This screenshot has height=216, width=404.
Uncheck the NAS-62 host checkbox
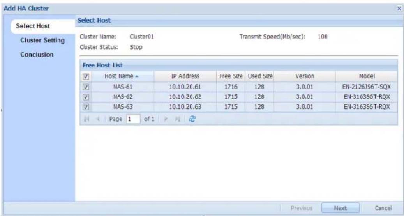(x=86, y=97)
